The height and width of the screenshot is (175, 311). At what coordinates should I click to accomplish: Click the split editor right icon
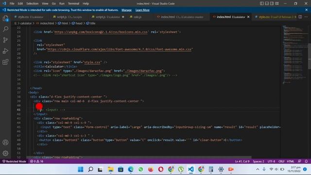[300, 17]
